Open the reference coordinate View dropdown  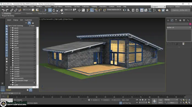(68, 10)
